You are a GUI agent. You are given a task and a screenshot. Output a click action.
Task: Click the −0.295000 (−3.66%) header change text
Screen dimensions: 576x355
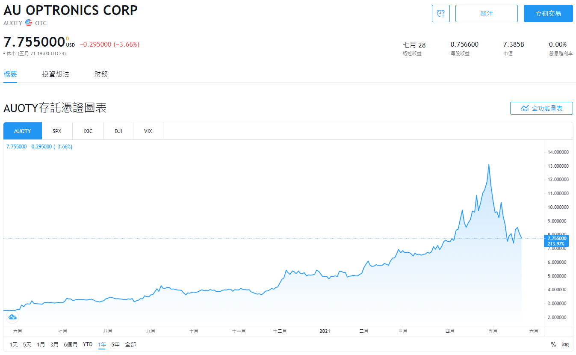[x=109, y=44]
